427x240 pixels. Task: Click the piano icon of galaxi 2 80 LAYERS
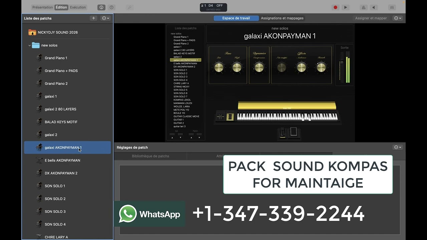point(39,109)
